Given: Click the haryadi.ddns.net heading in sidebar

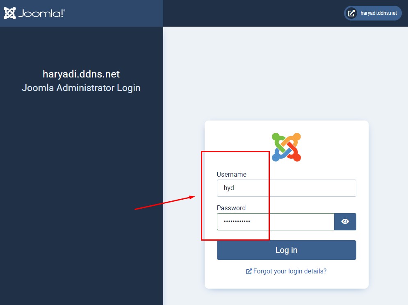Looking at the screenshot, I should [81, 74].
